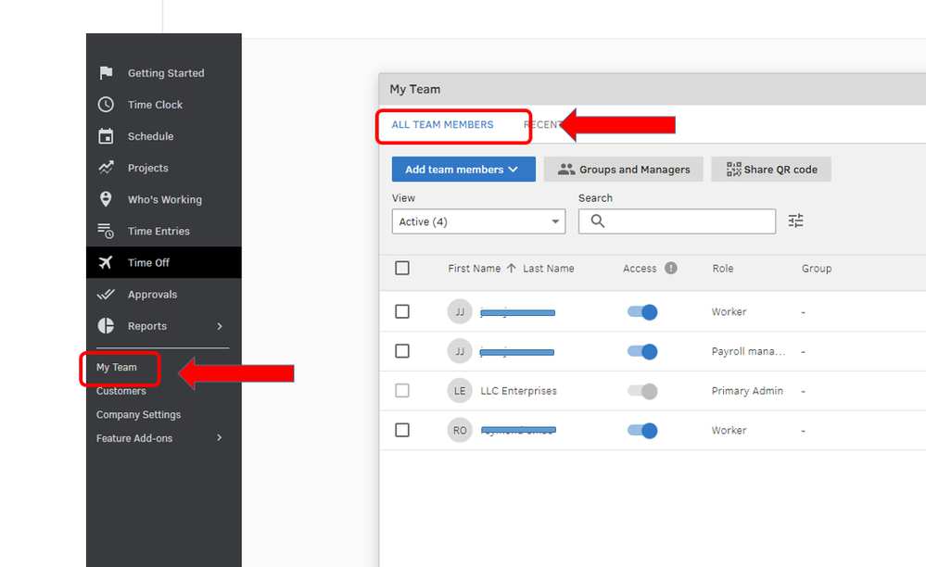Expand the Feature Add-ons submenu chevron
The image size is (926, 567).
220,438
